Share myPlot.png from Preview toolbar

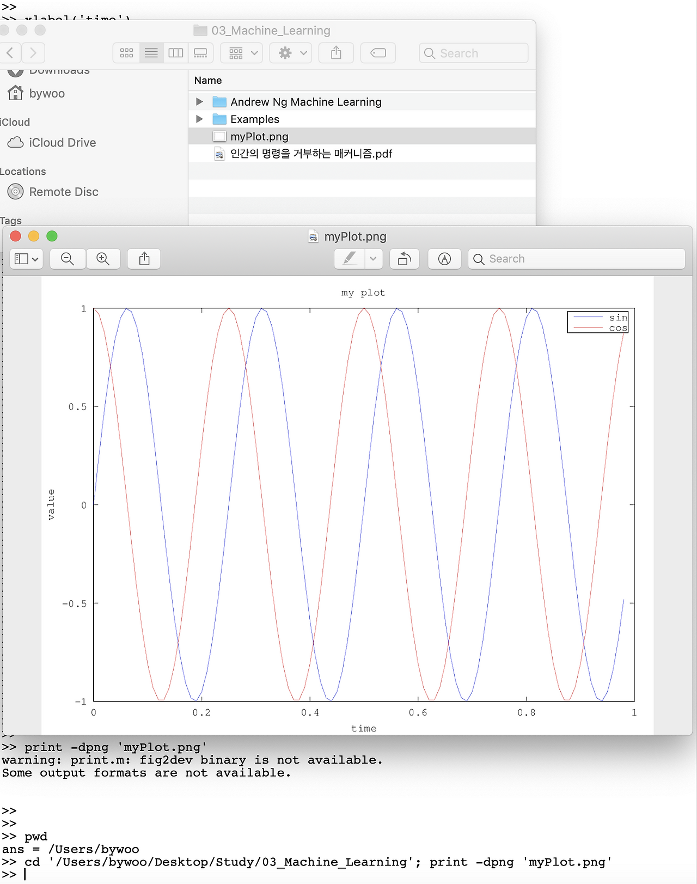(144, 259)
